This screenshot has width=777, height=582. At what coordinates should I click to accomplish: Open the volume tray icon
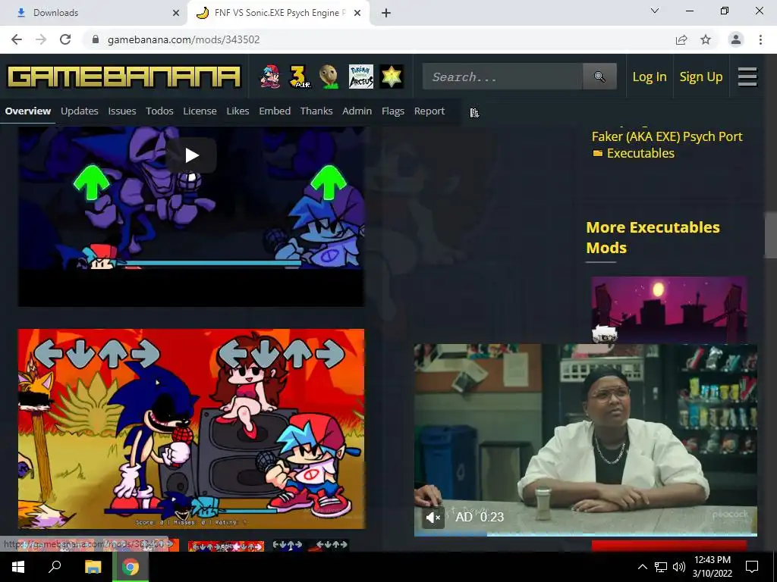[679, 567]
